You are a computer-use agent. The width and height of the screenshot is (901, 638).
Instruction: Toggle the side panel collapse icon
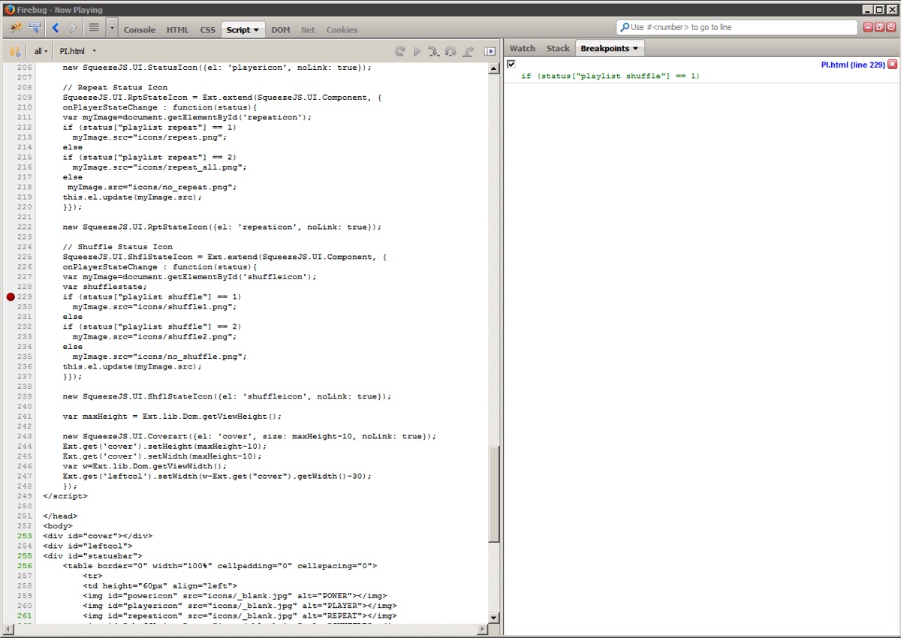[x=490, y=51]
